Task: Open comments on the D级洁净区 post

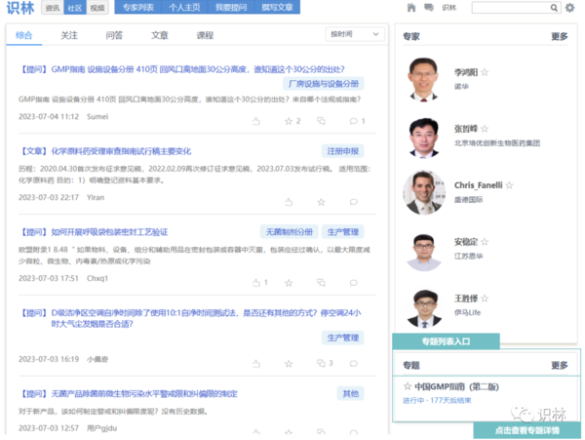Action: (353, 364)
